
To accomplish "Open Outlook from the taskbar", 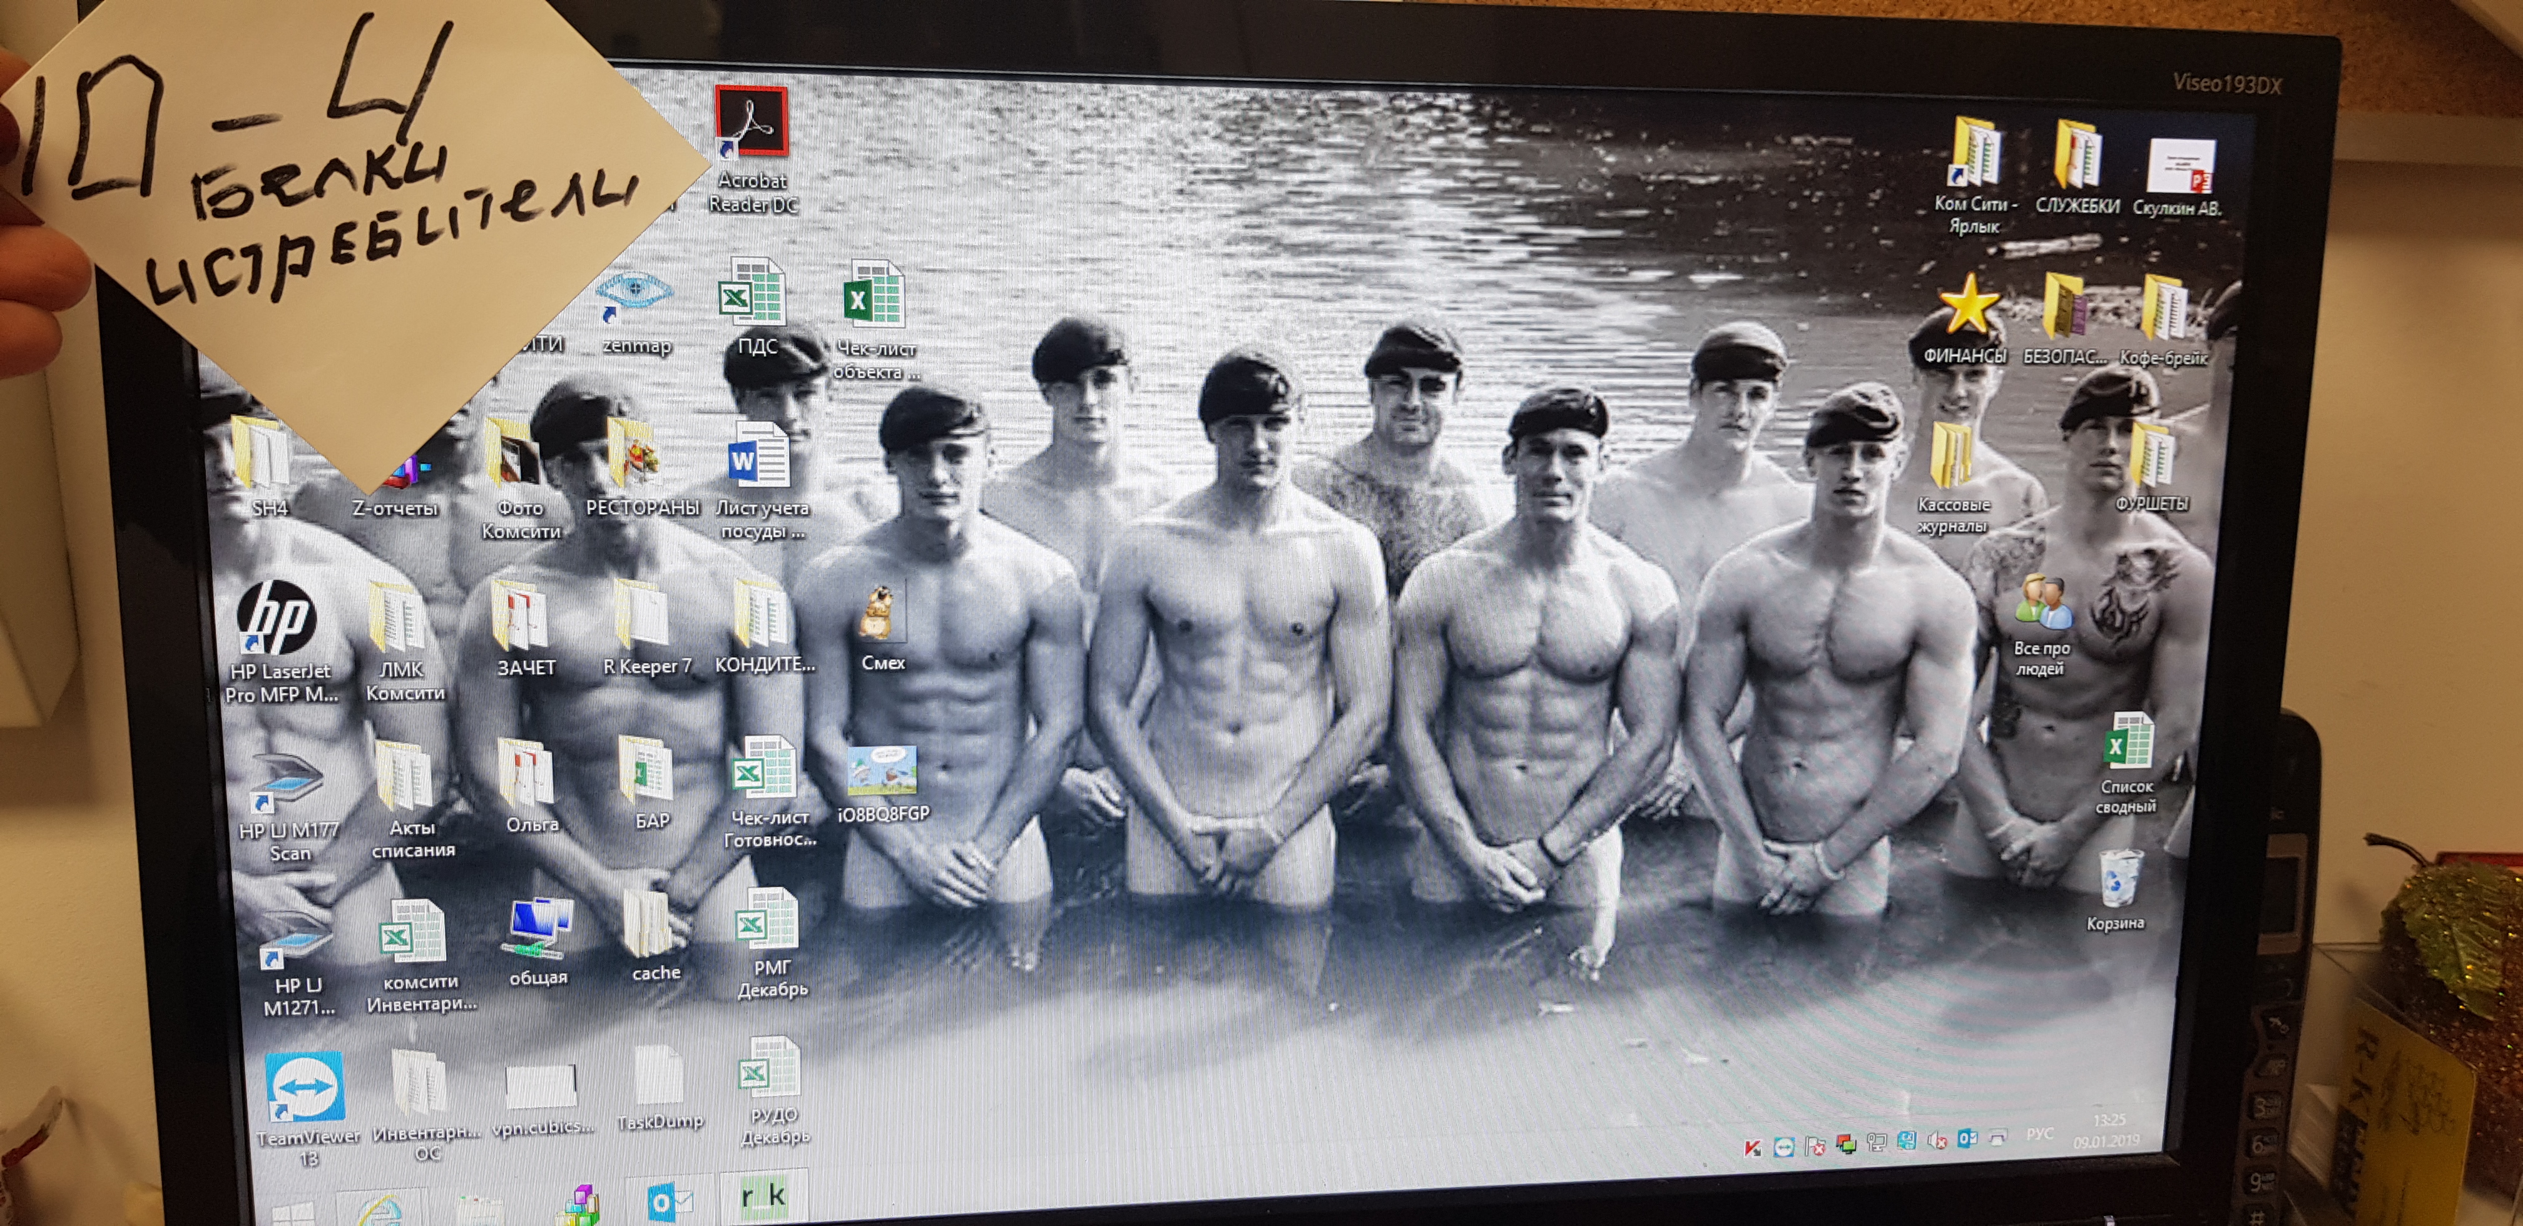I will (670, 1202).
